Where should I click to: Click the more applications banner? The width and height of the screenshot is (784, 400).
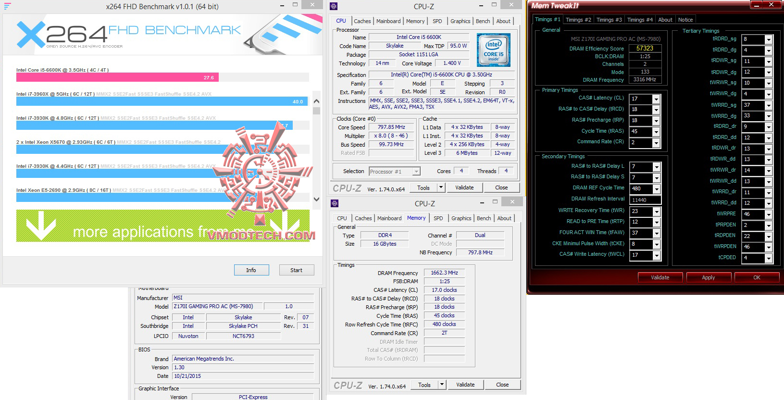click(x=163, y=225)
